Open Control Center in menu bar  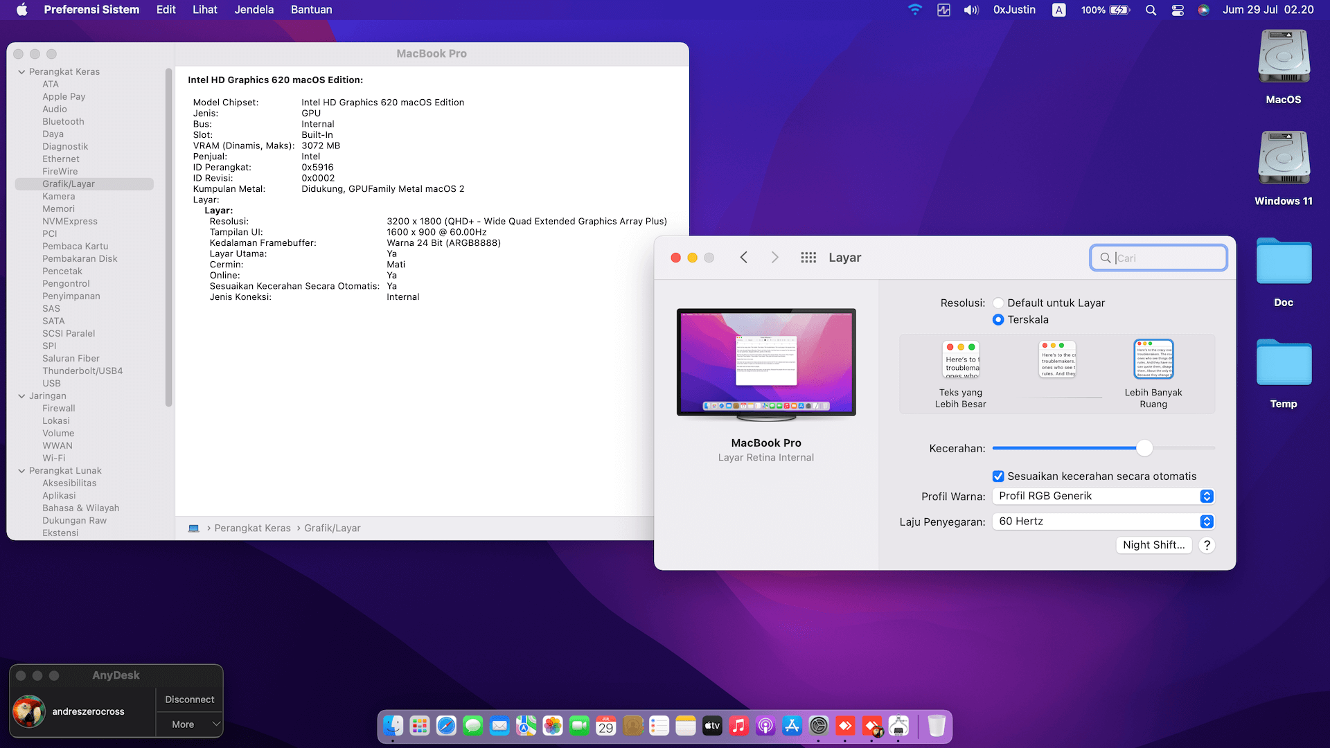point(1178,10)
